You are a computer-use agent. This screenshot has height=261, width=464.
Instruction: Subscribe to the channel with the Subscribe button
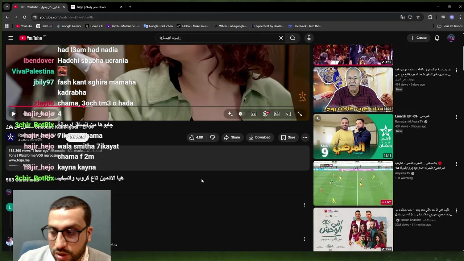pos(77,137)
